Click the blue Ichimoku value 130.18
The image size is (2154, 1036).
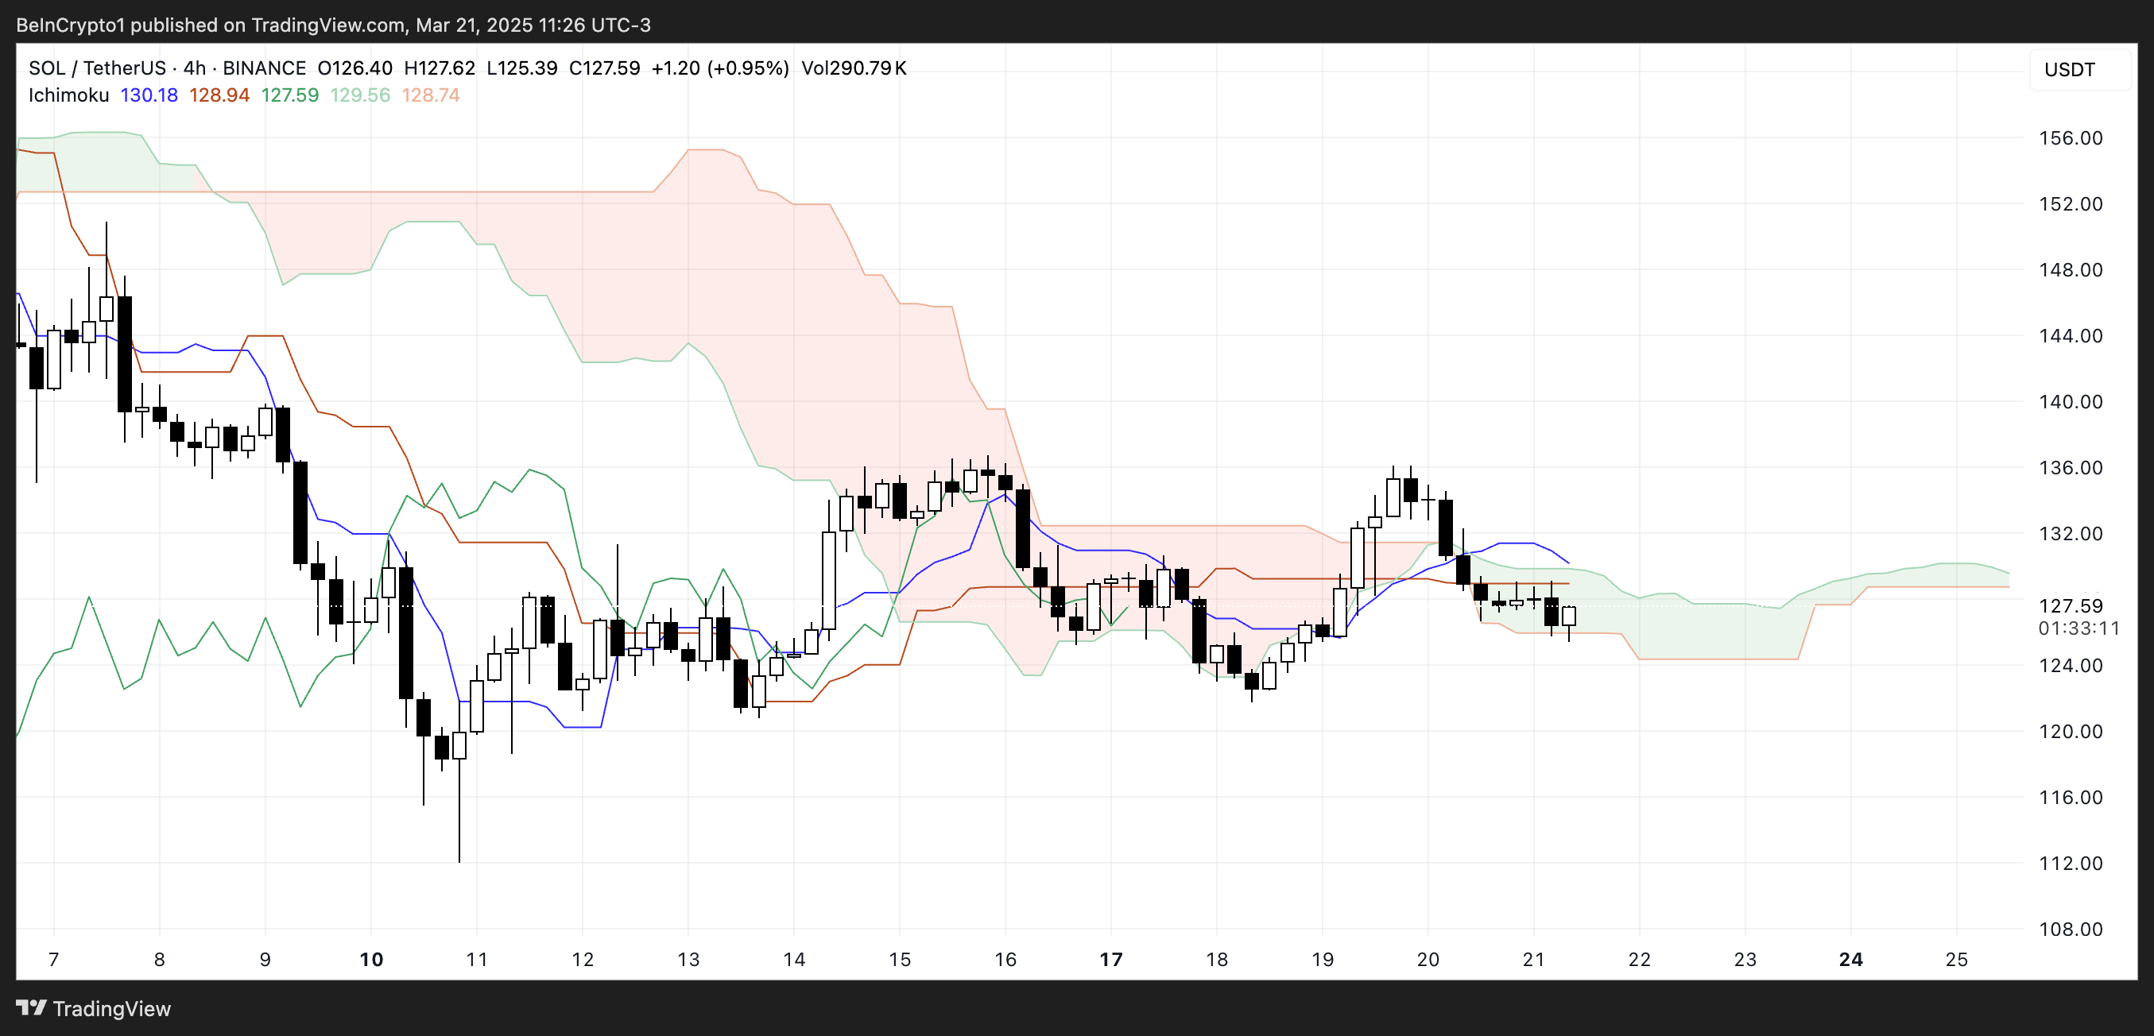149,95
